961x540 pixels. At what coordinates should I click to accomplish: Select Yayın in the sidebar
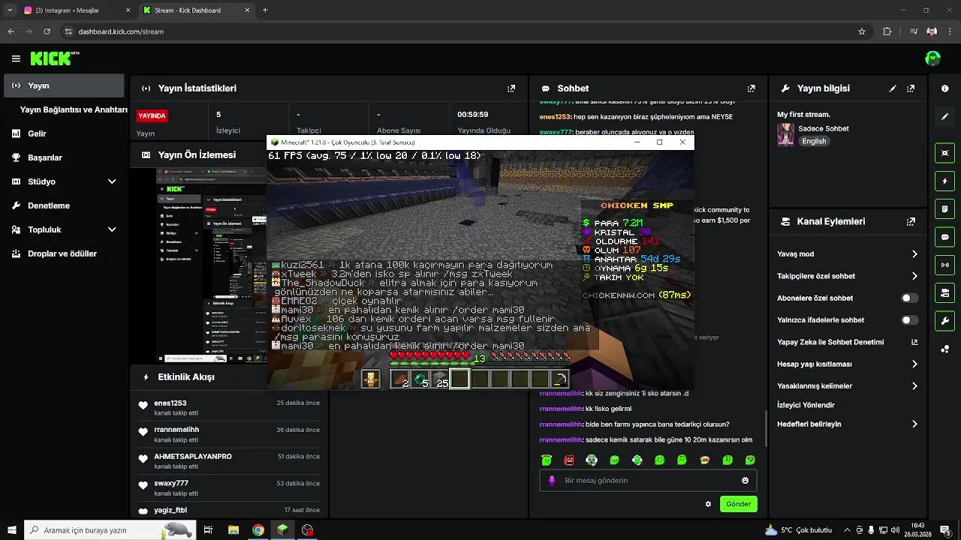pyautogui.click(x=64, y=85)
